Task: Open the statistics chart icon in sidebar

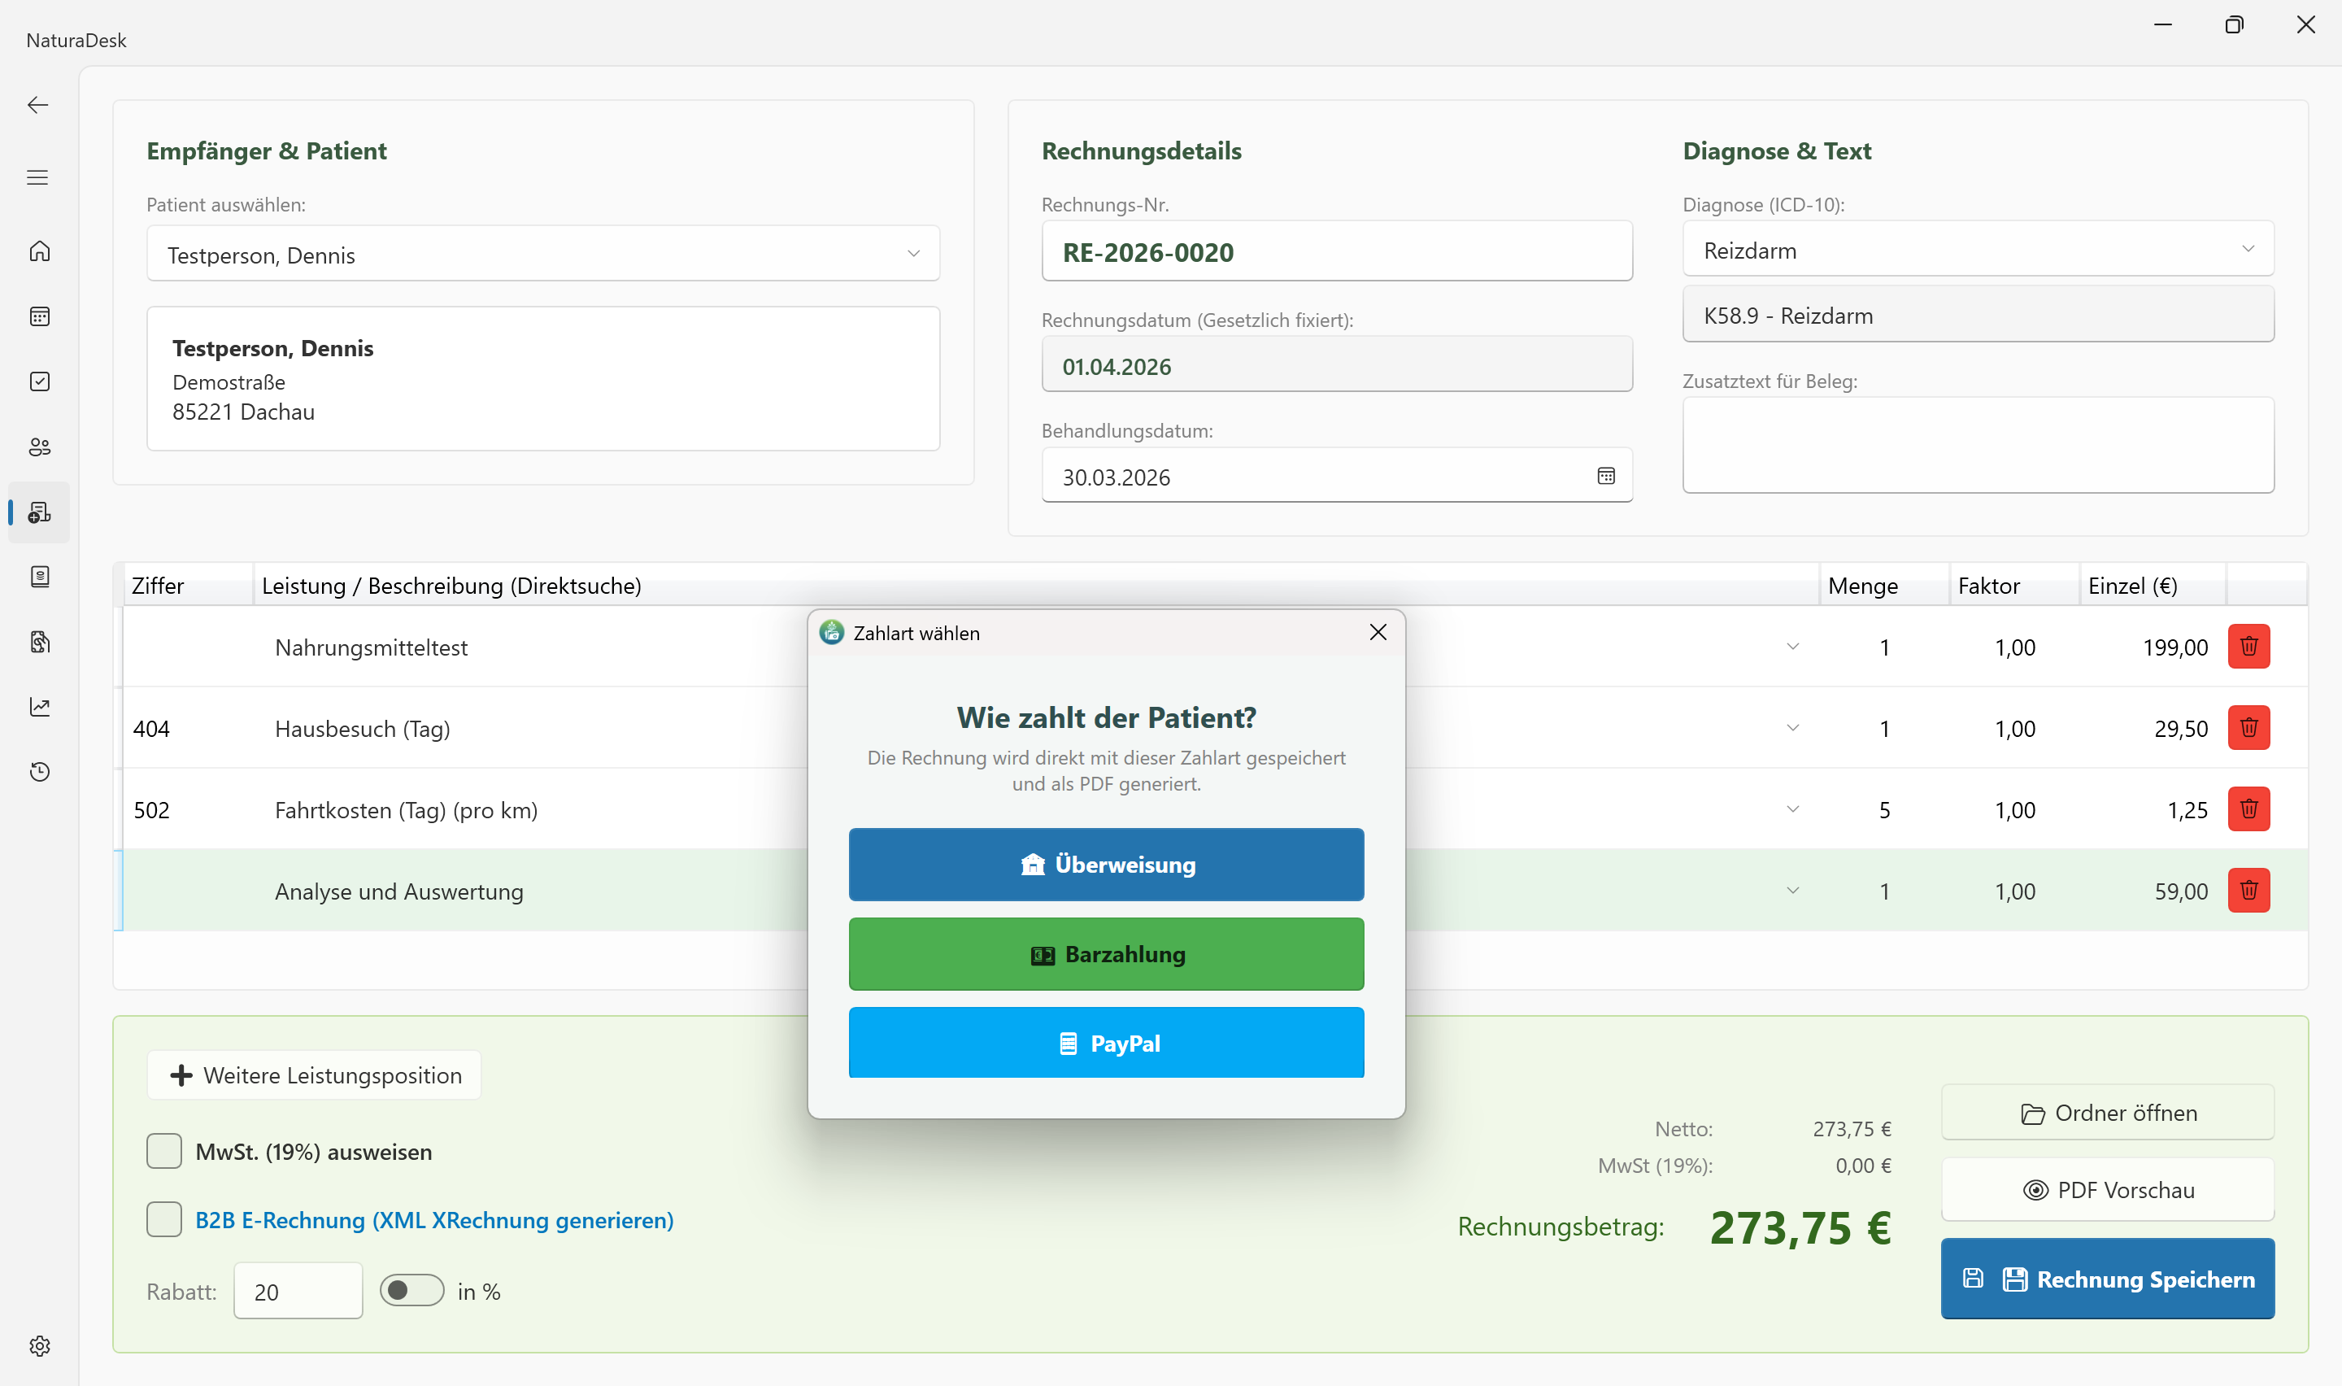Action: point(39,707)
